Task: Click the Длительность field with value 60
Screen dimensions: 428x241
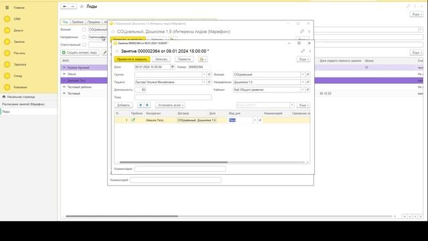Action: pos(140,90)
